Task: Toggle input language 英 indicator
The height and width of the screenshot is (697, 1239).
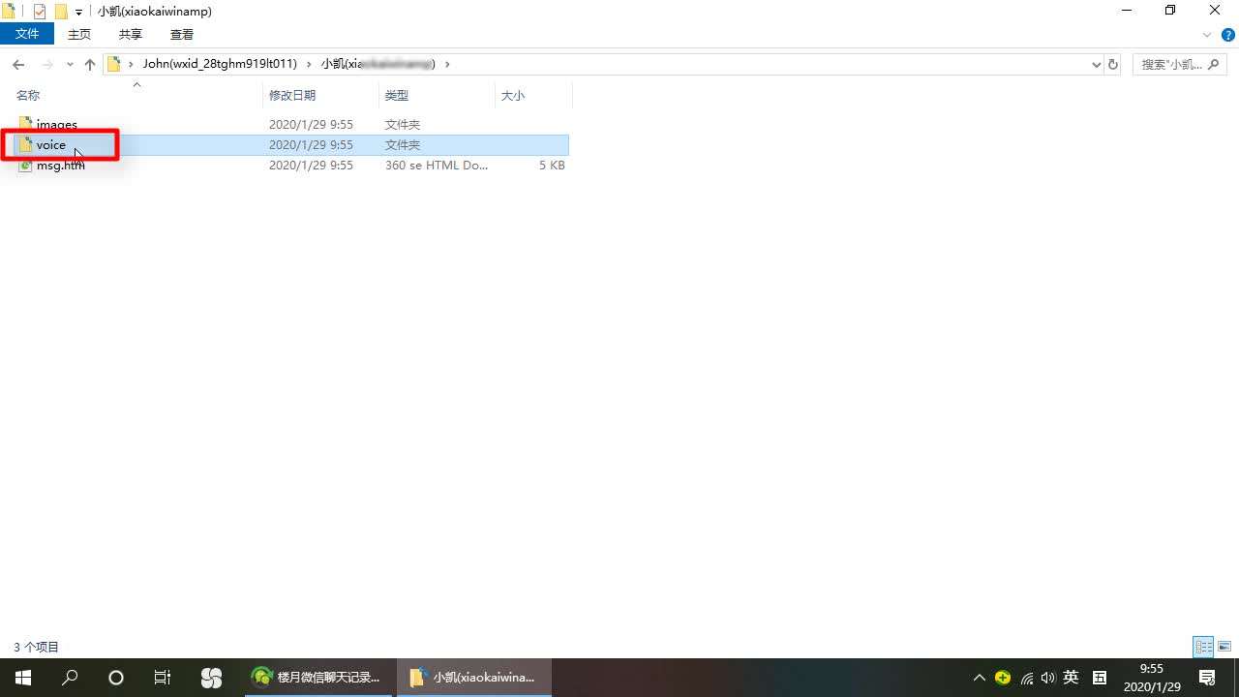Action: point(1071,678)
